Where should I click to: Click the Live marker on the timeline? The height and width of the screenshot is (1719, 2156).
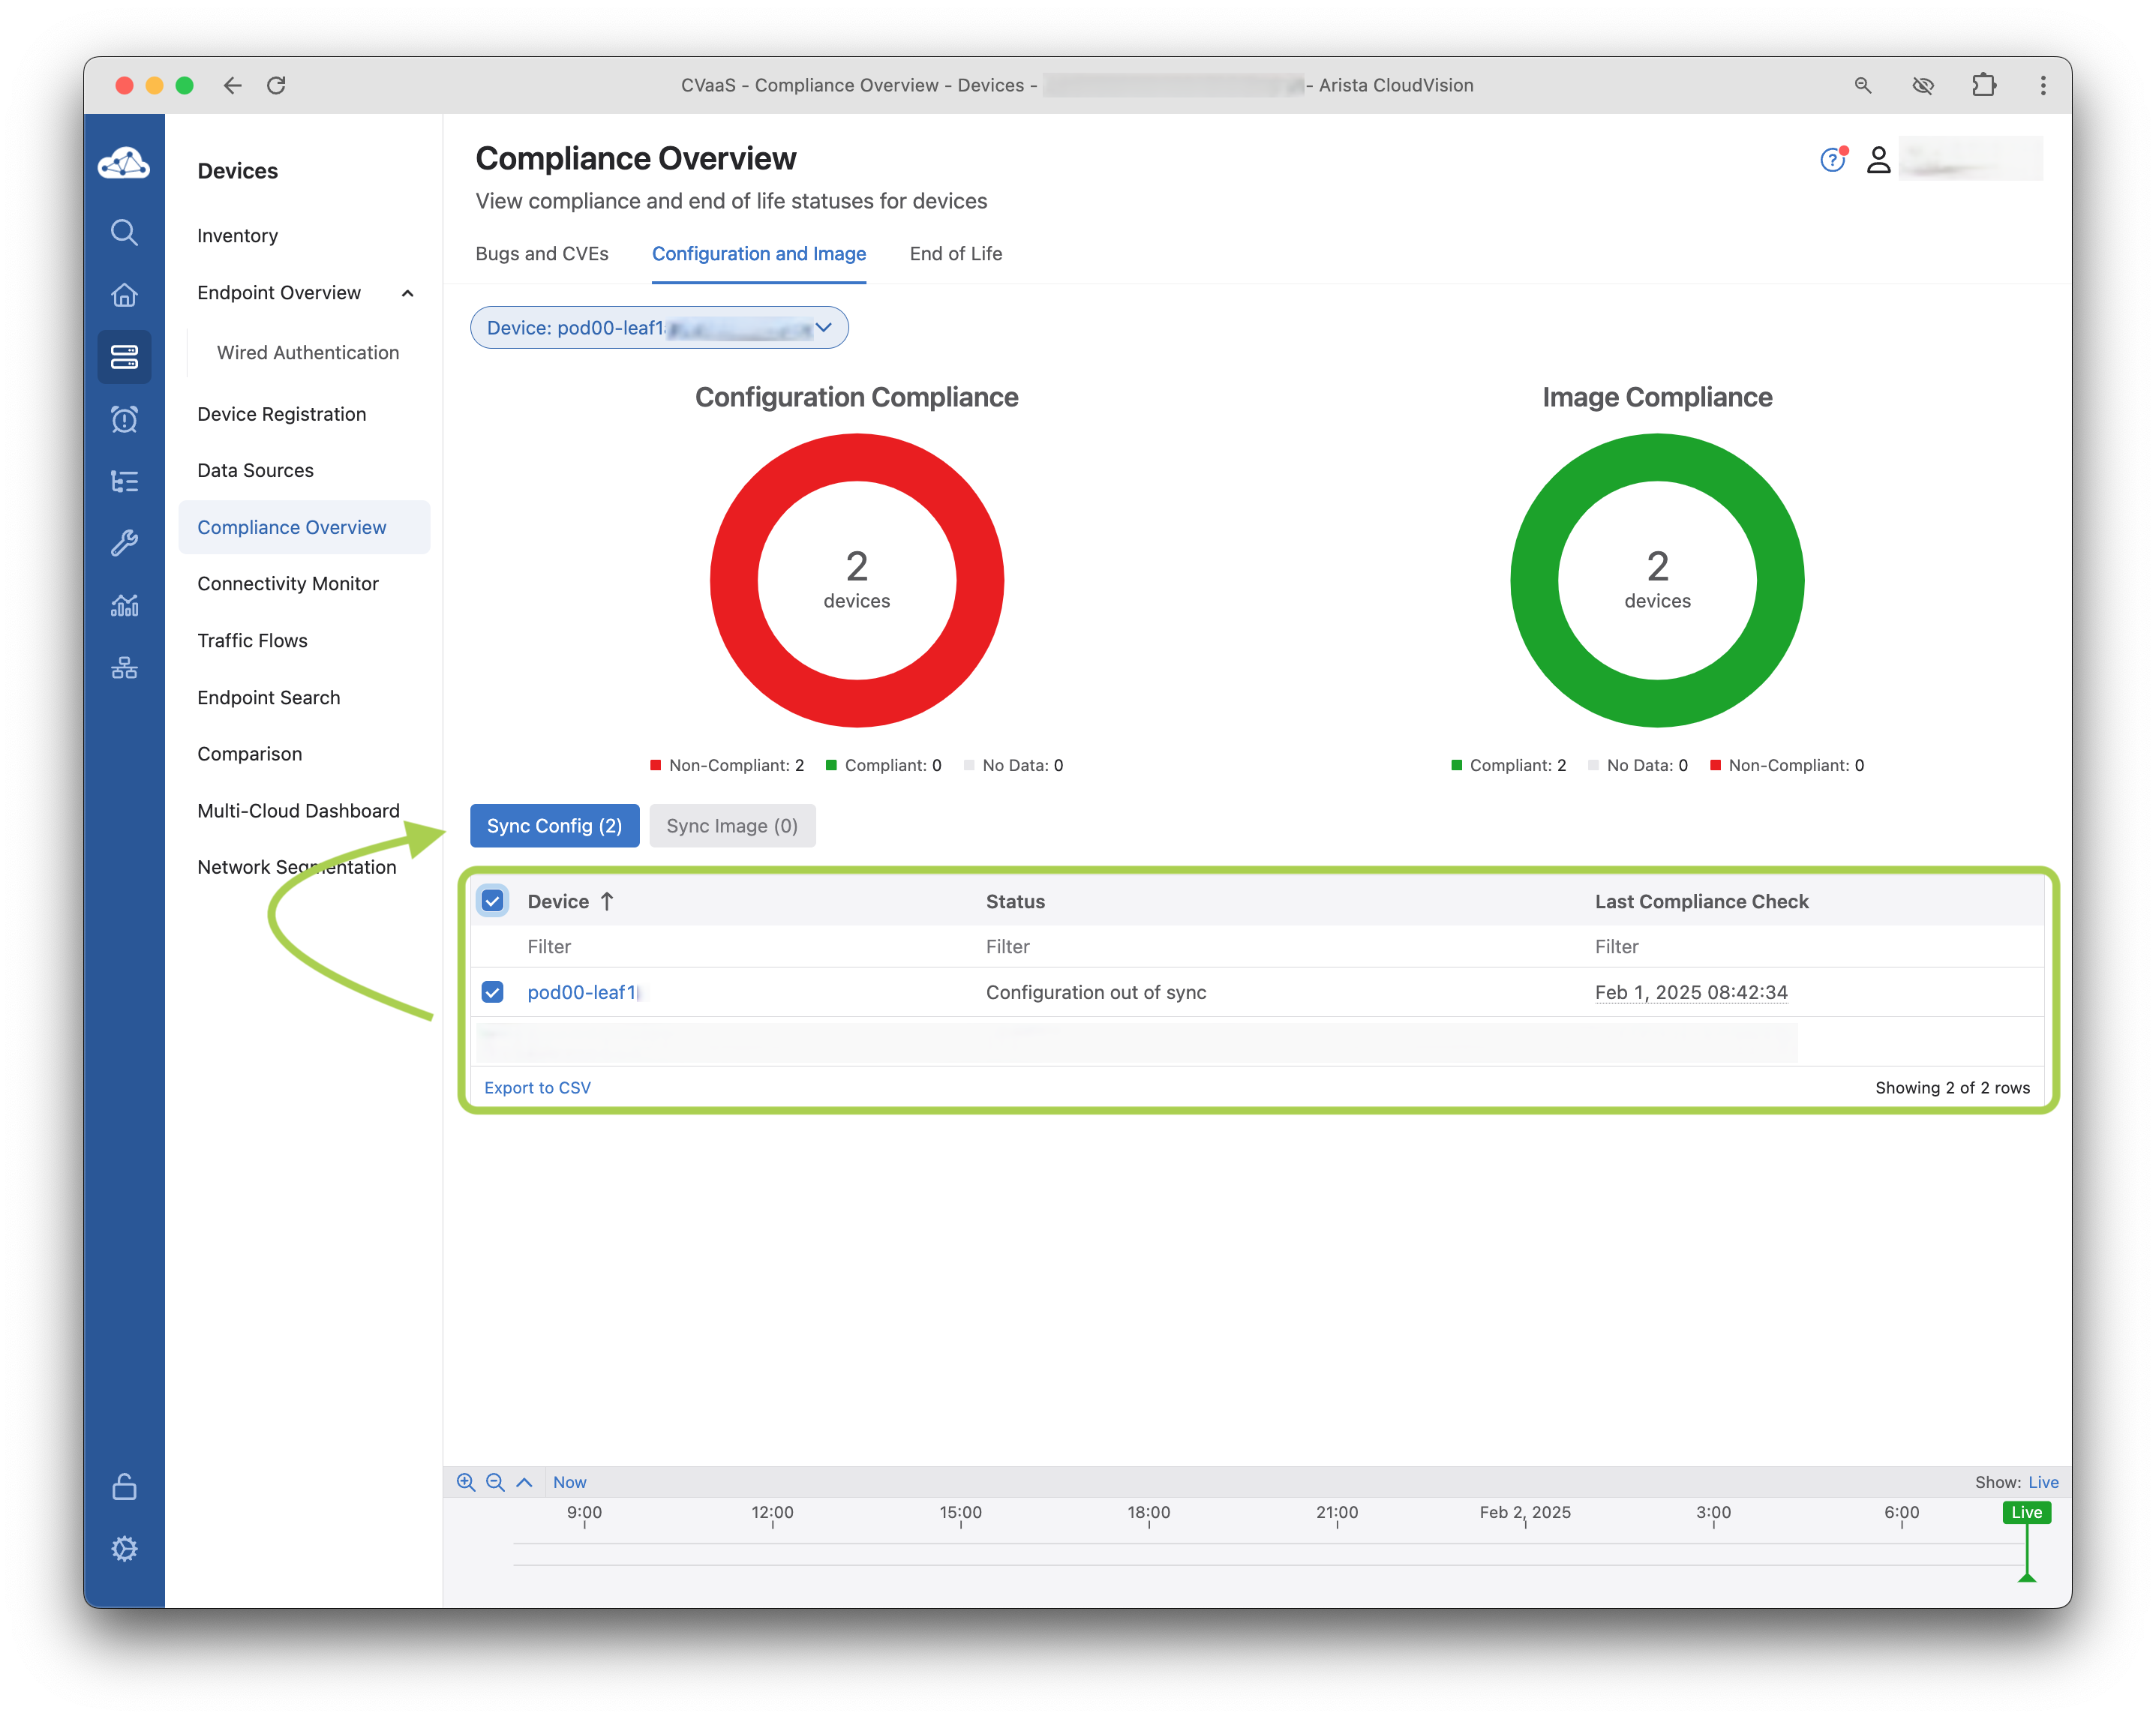(x=2026, y=1512)
